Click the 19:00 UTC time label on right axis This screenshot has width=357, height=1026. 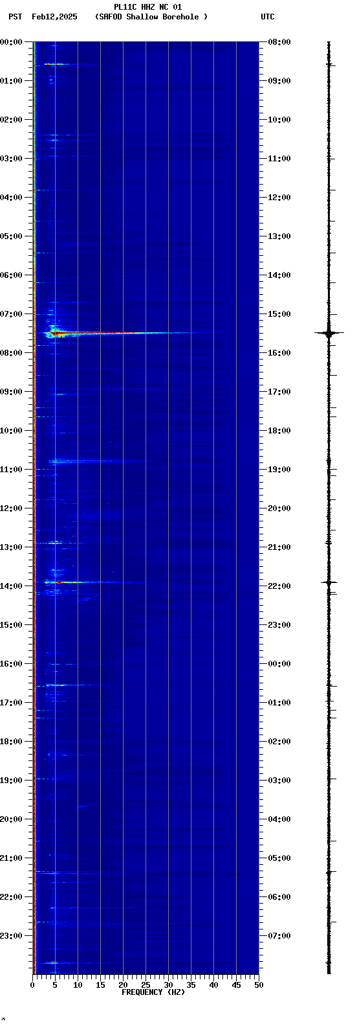pyautogui.click(x=279, y=470)
